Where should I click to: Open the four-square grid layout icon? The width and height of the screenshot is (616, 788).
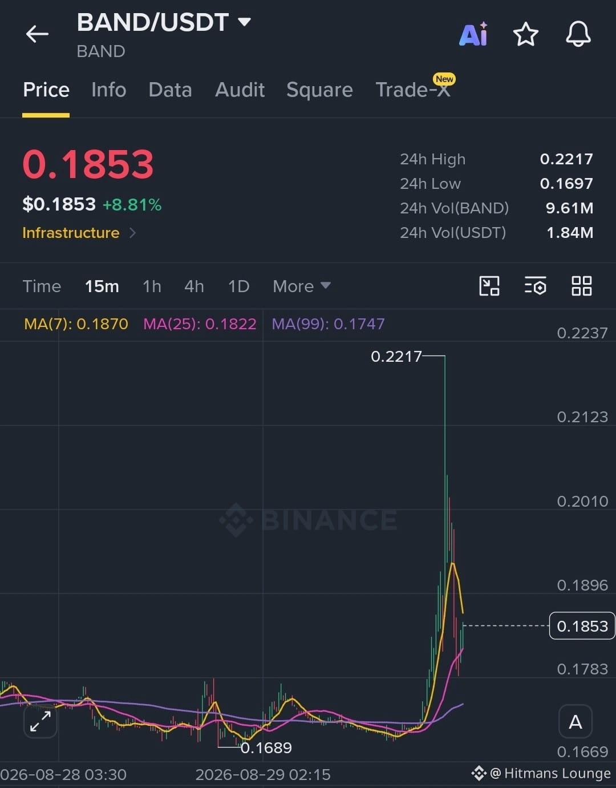click(582, 286)
